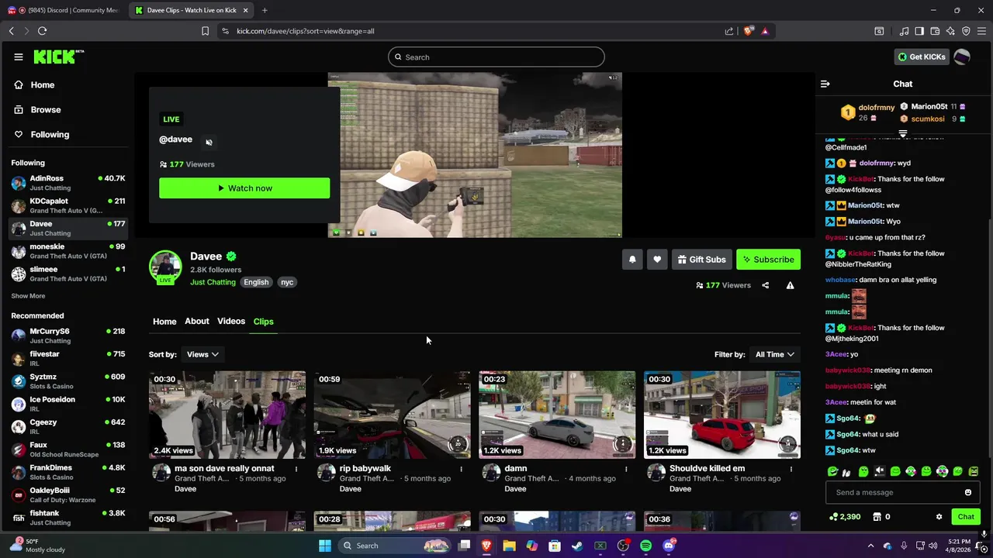Click the green Chat send button
The width and height of the screenshot is (993, 558).
coord(966,517)
